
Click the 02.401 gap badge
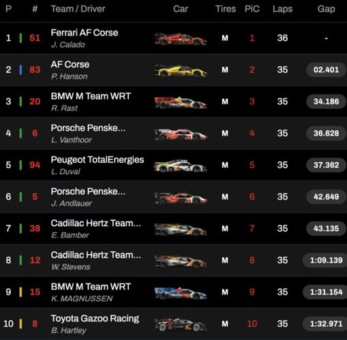[326, 69]
